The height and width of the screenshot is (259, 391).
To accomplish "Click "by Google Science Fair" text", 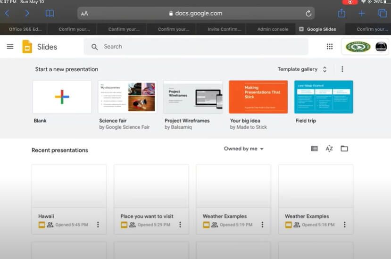I will (125, 127).
